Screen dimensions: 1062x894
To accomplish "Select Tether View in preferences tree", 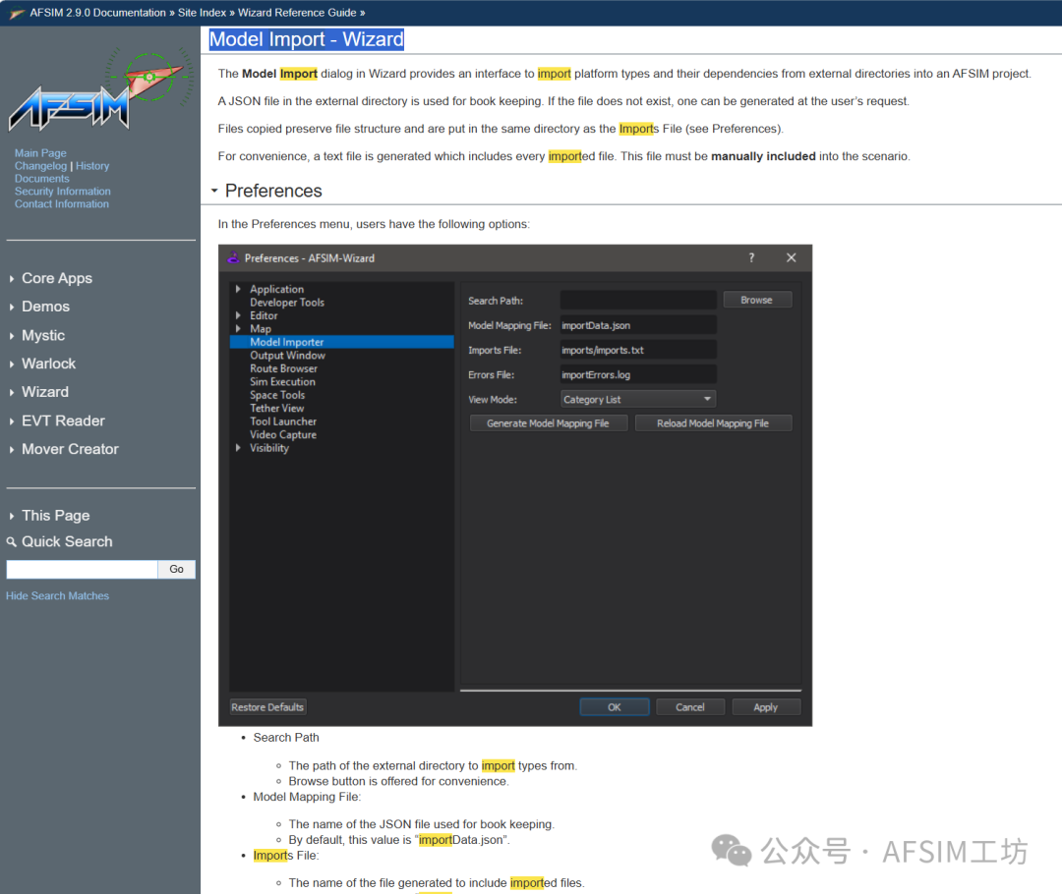I will pyautogui.click(x=277, y=408).
